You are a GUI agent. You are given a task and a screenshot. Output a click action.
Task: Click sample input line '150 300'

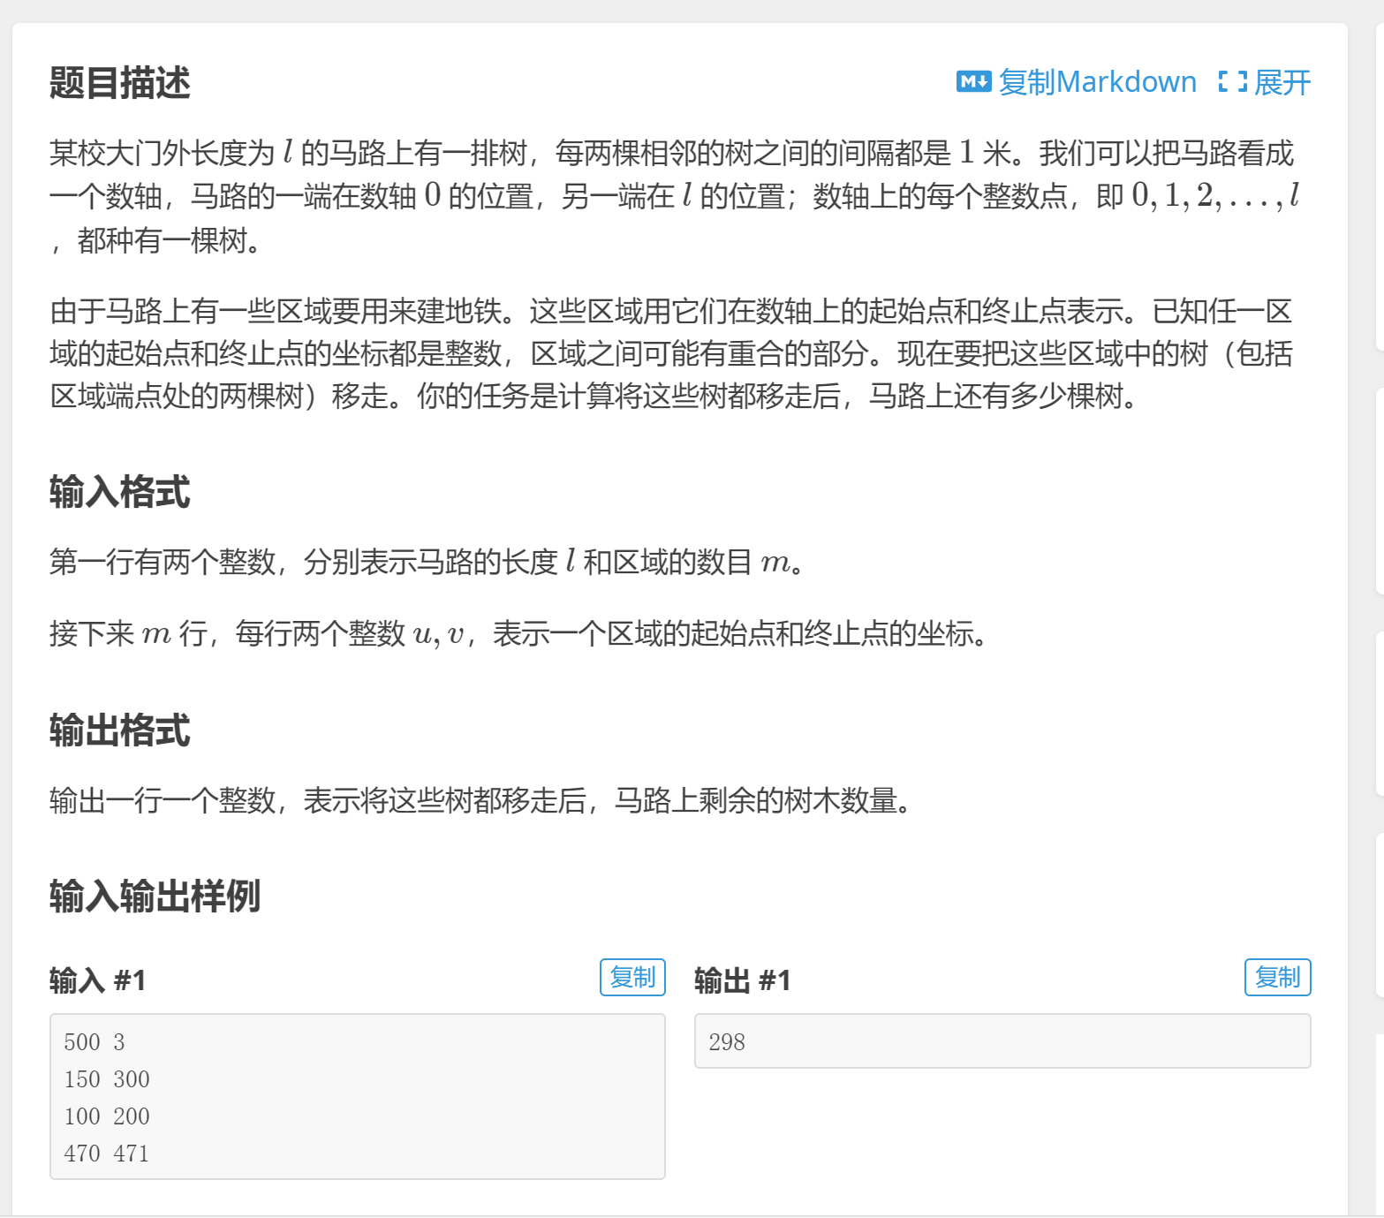tap(107, 1079)
